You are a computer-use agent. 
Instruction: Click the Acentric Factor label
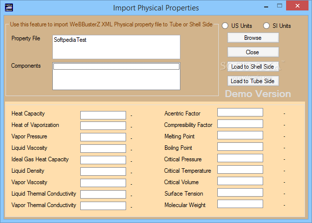182,113
